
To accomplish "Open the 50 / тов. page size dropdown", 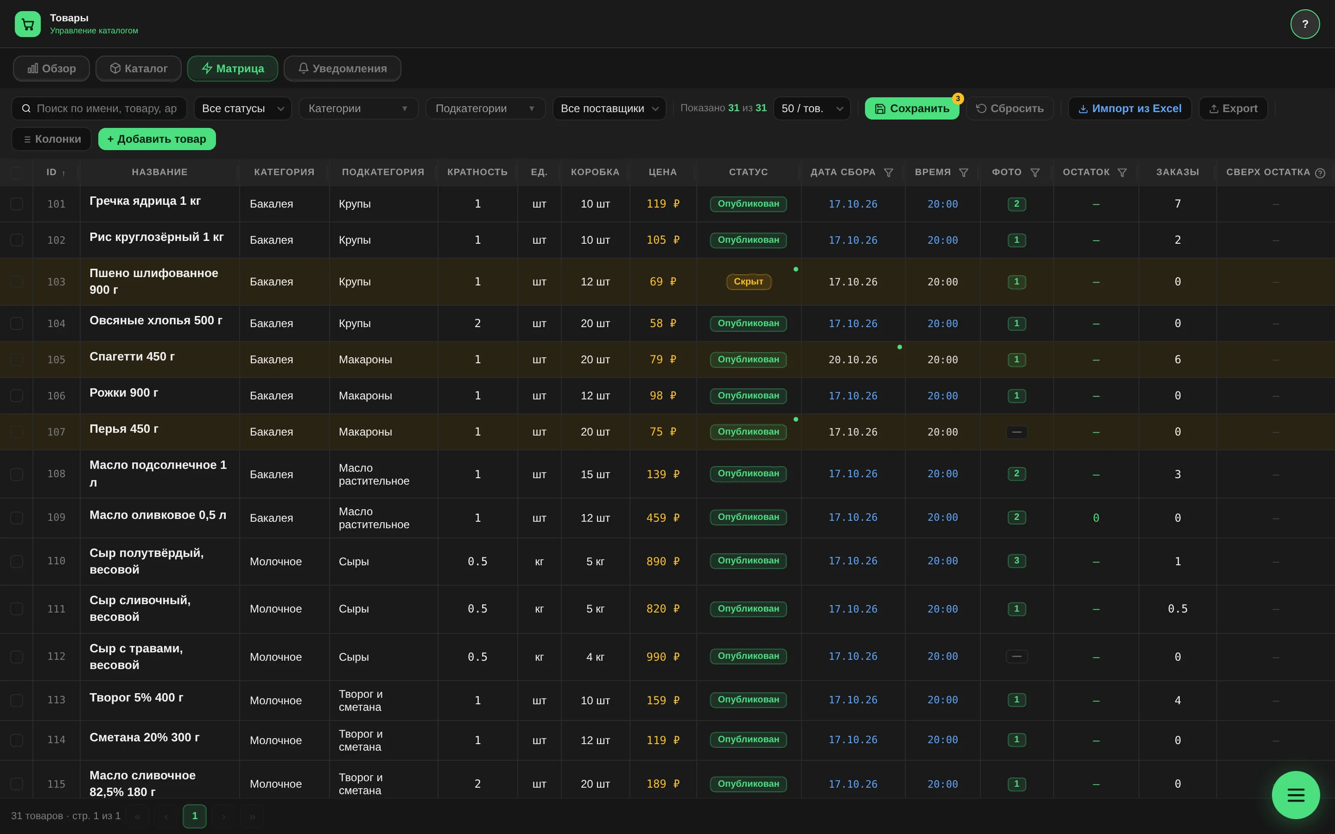I will click(812, 109).
